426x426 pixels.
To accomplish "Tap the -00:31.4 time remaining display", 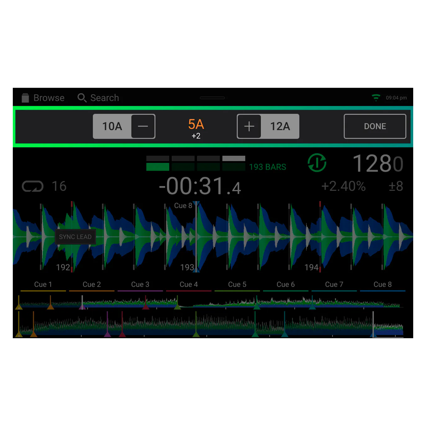I will (199, 187).
